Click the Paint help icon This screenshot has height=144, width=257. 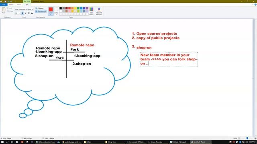click(x=255, y=5)
